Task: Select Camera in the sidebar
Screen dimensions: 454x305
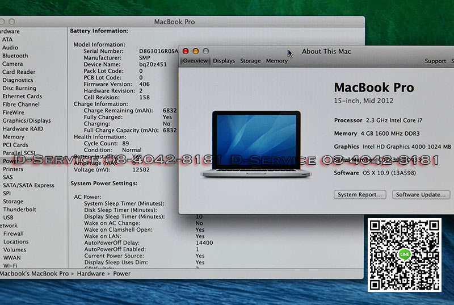Action: click(x=12, y=64)
